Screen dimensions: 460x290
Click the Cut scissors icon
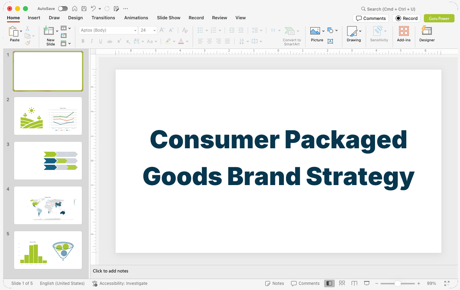(x=28, y=29)
